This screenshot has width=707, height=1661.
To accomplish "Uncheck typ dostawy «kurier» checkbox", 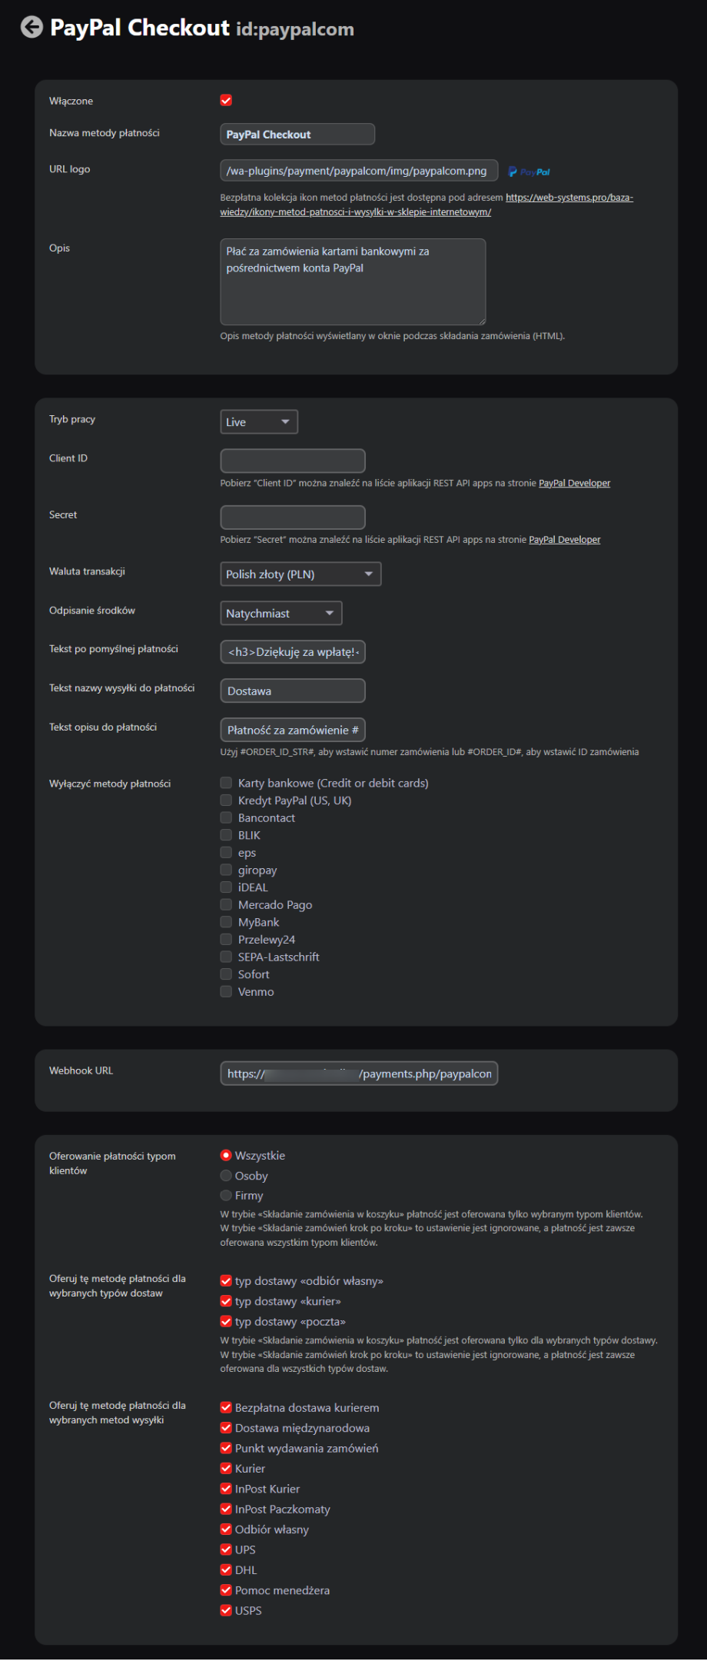I will pos(226,1301).
